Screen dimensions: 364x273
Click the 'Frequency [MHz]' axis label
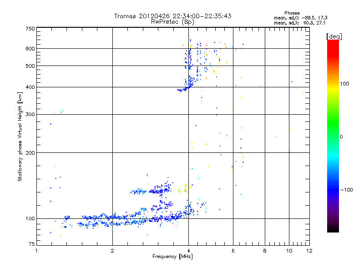tap(172, 256)
